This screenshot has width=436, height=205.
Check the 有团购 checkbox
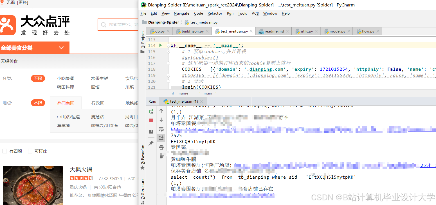pyautogui.click(x=5, y=151)
